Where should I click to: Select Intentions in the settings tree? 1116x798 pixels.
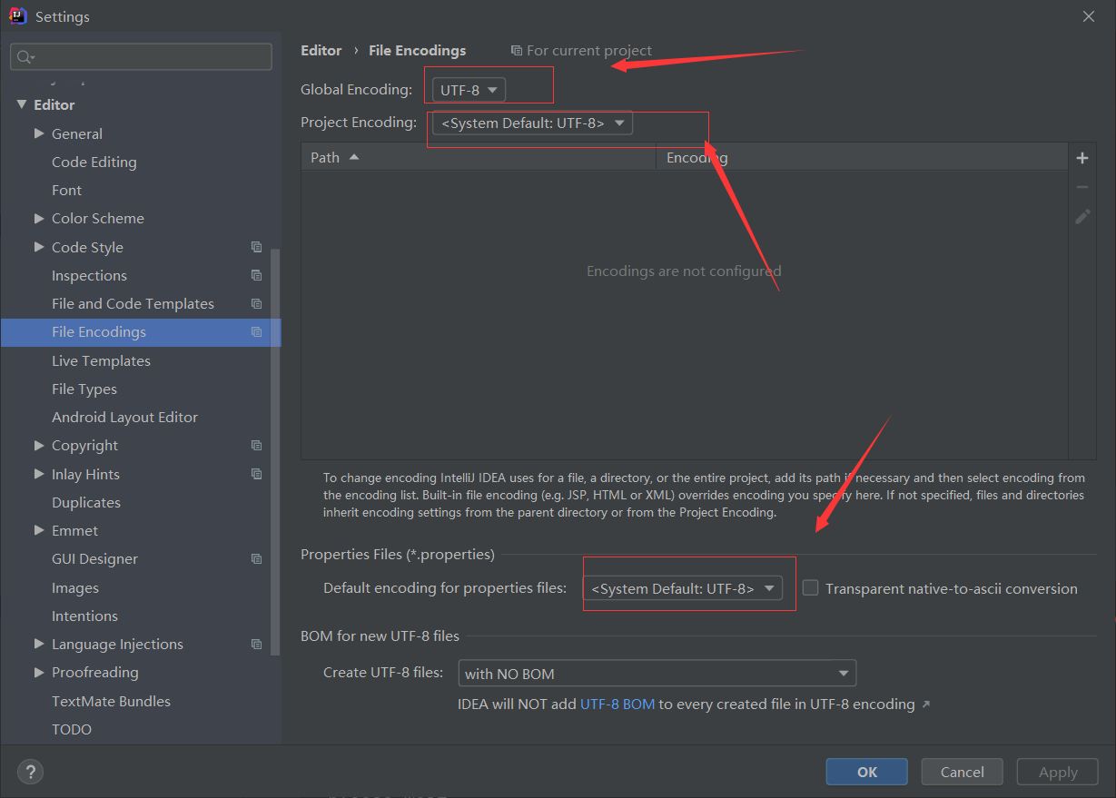click(x=84, y=616)
